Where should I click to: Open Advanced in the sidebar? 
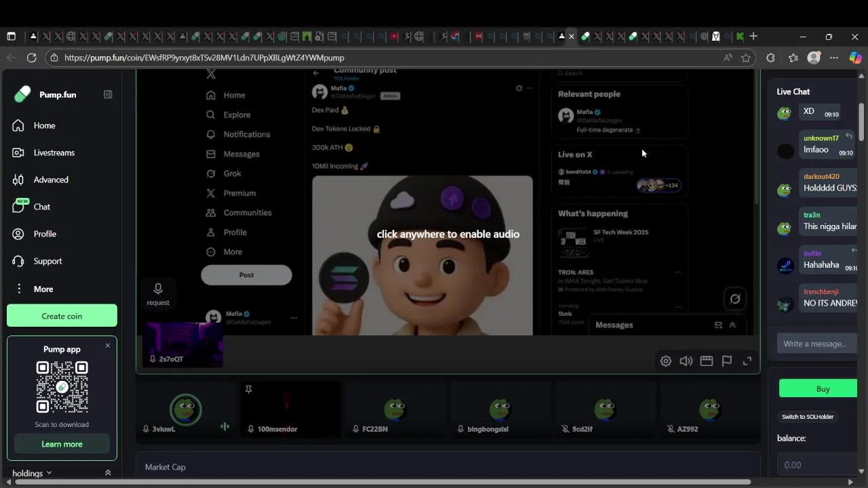pos(51,180)
